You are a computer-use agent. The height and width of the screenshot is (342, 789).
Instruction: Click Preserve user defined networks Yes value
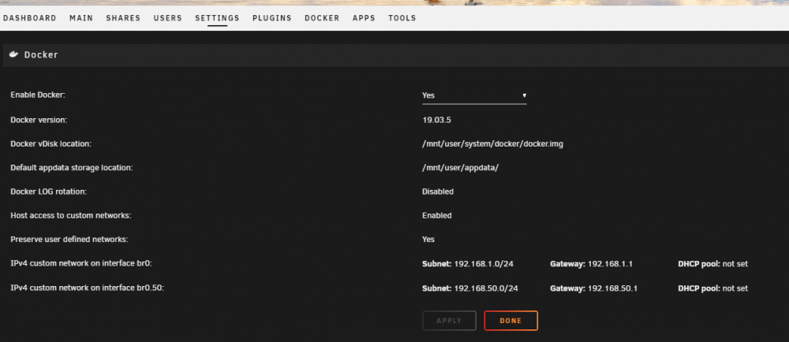(x=428, y=240)
